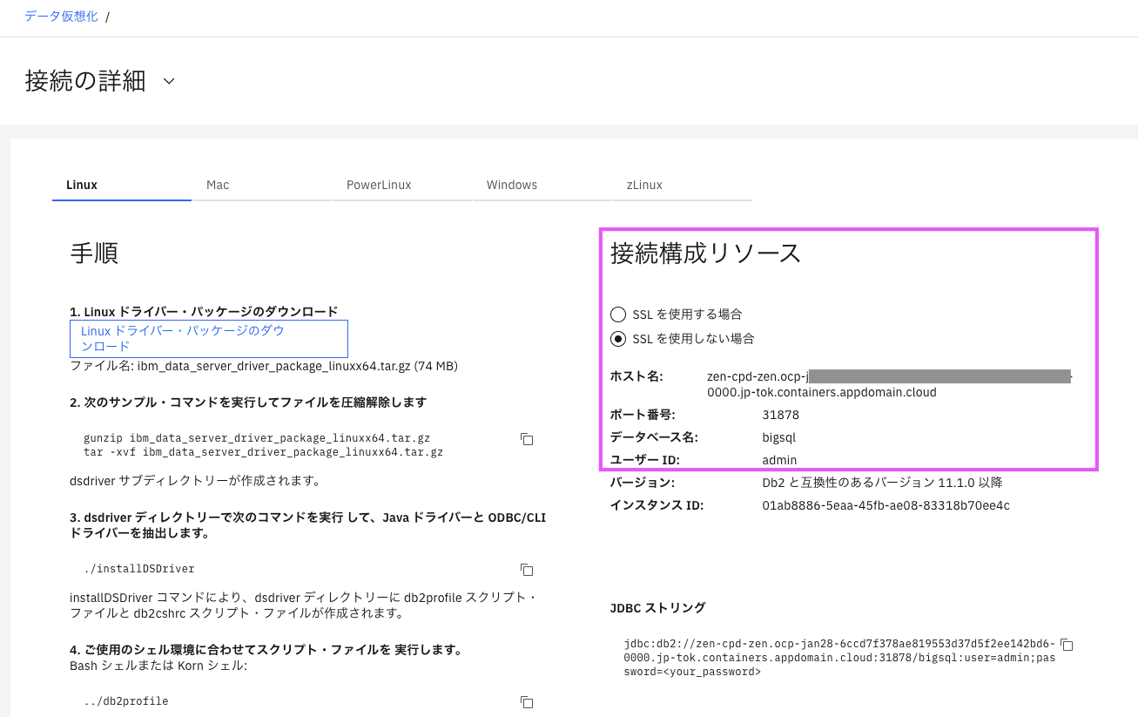Go to the データ仮想化 breadcrumb link
This screenshot has height=717, width=1138.
[x=61, y=16]
